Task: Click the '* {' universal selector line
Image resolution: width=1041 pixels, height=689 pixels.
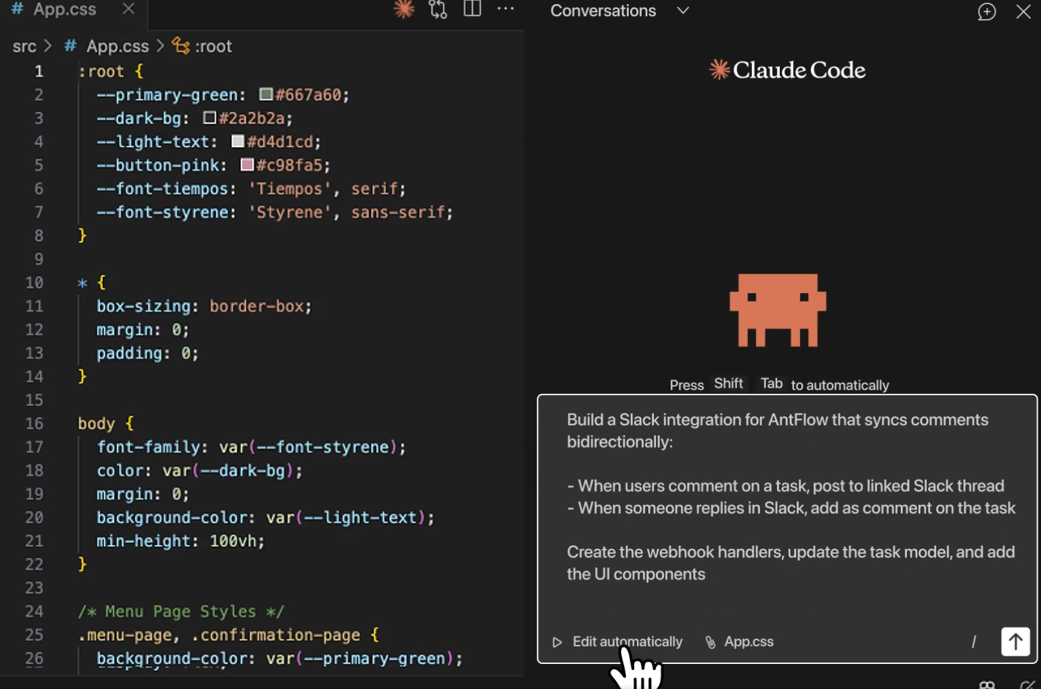Action: point(92,282)
